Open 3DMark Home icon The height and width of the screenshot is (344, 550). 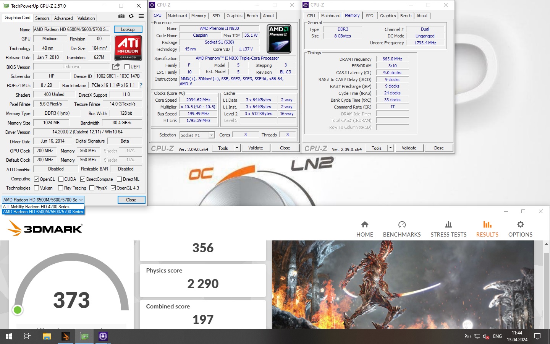[x=365, y=224]
